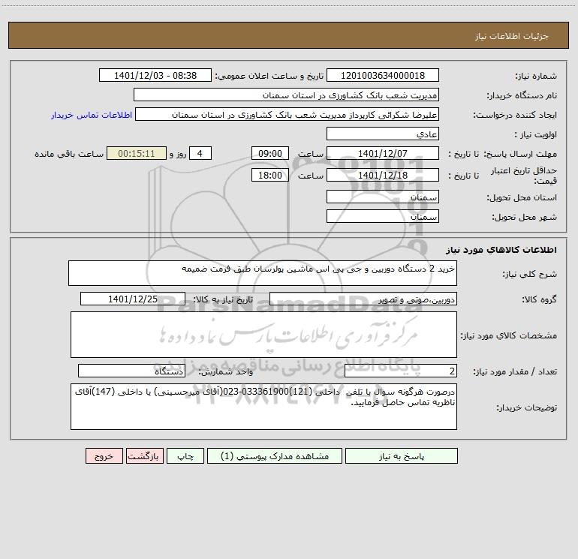
Task: Click need date field 1401/12/25
Action: 133,299
